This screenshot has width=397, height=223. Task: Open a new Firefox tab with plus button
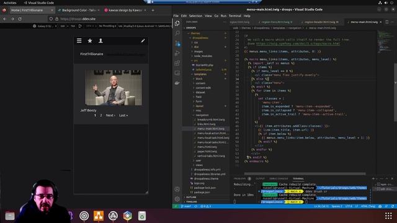pos(153,11)
